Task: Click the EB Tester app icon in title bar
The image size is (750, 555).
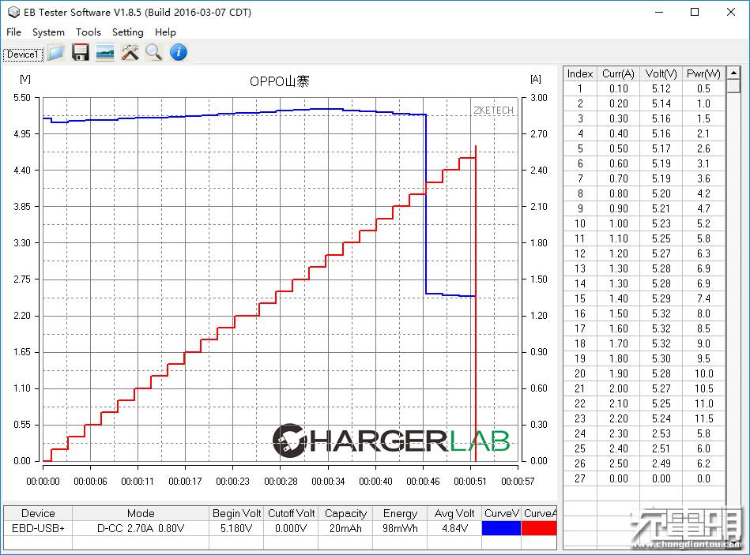Action: (14, 13)
